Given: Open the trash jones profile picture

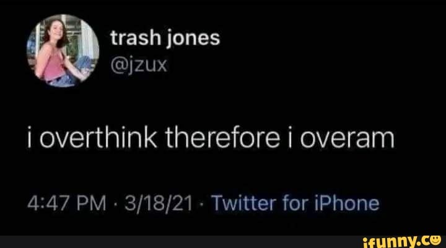Looking at the screenshot, I should (63, 50).
